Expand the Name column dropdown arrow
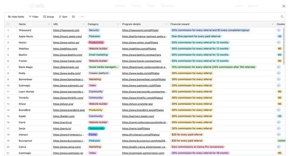 pyautogui.click(x=49, y=24)
